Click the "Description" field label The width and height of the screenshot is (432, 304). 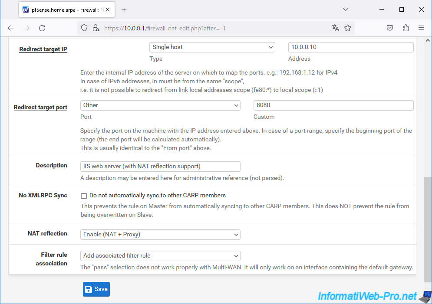[x=51, y=165]
